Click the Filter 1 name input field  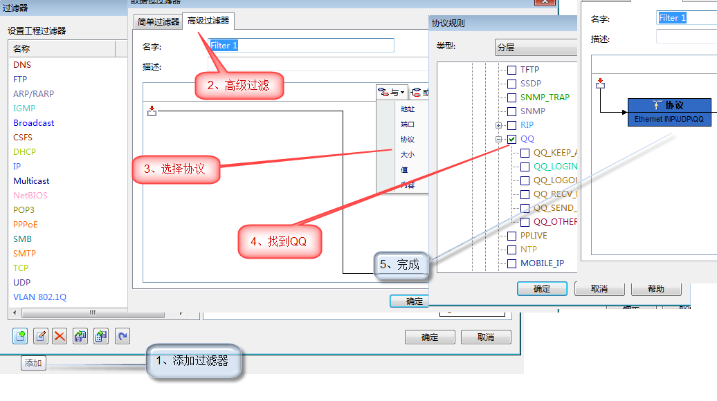(300, 44)
